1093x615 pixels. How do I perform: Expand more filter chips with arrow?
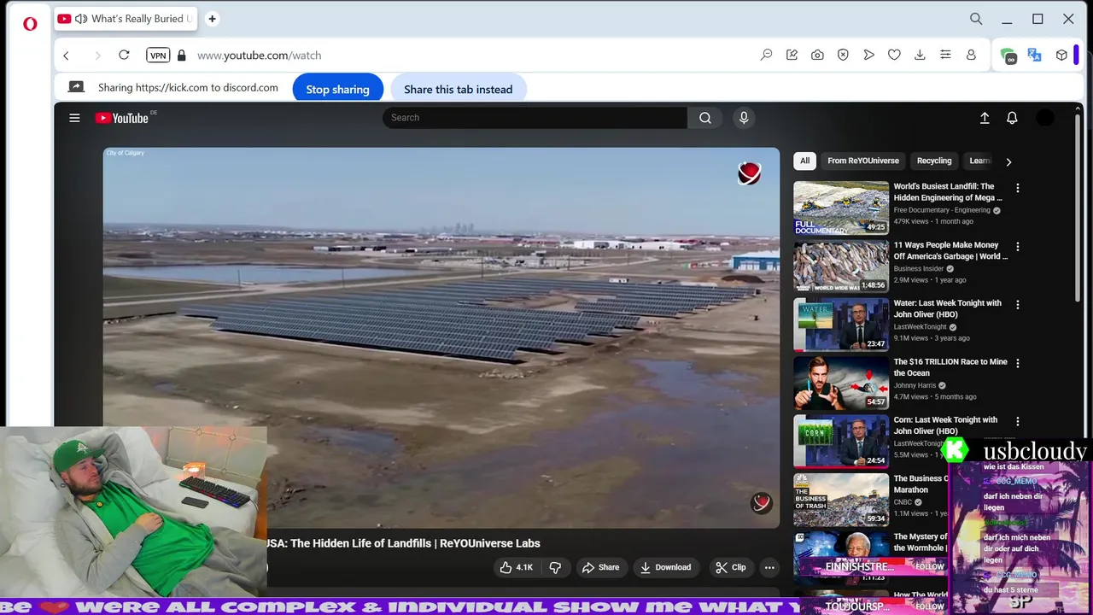coord(1008,161)
